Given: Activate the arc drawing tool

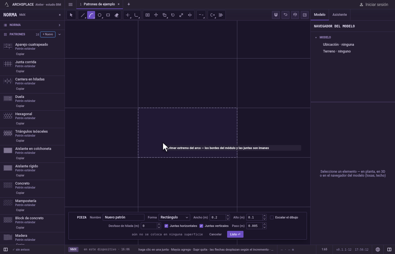Looking at the screenshot, I should [91, 15].
